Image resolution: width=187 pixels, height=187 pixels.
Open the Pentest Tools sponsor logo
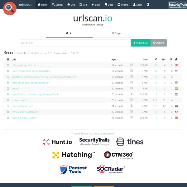(73, 170)
